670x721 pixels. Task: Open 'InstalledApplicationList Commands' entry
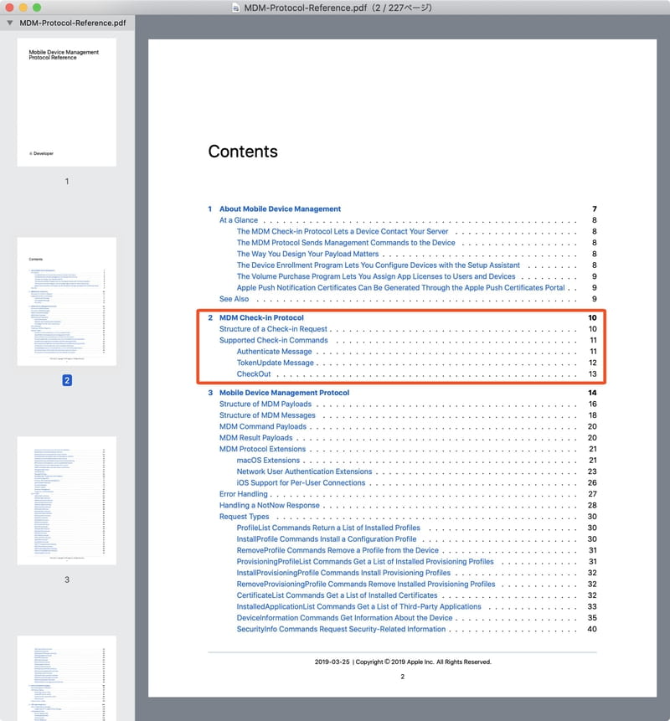pyautogui.click(x=358, y=607)
